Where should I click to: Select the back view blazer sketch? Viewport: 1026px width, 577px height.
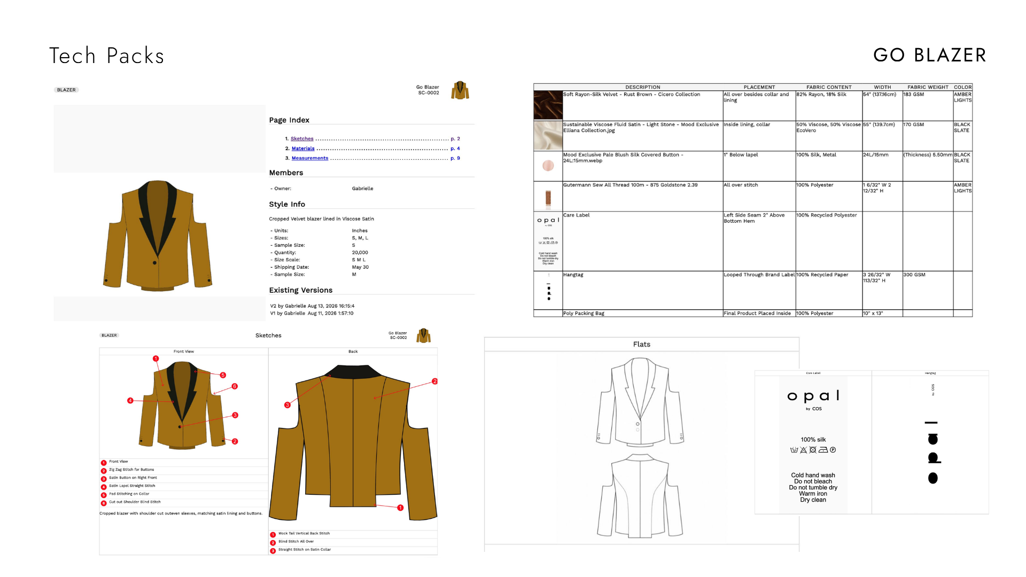[x=353, y=443]
